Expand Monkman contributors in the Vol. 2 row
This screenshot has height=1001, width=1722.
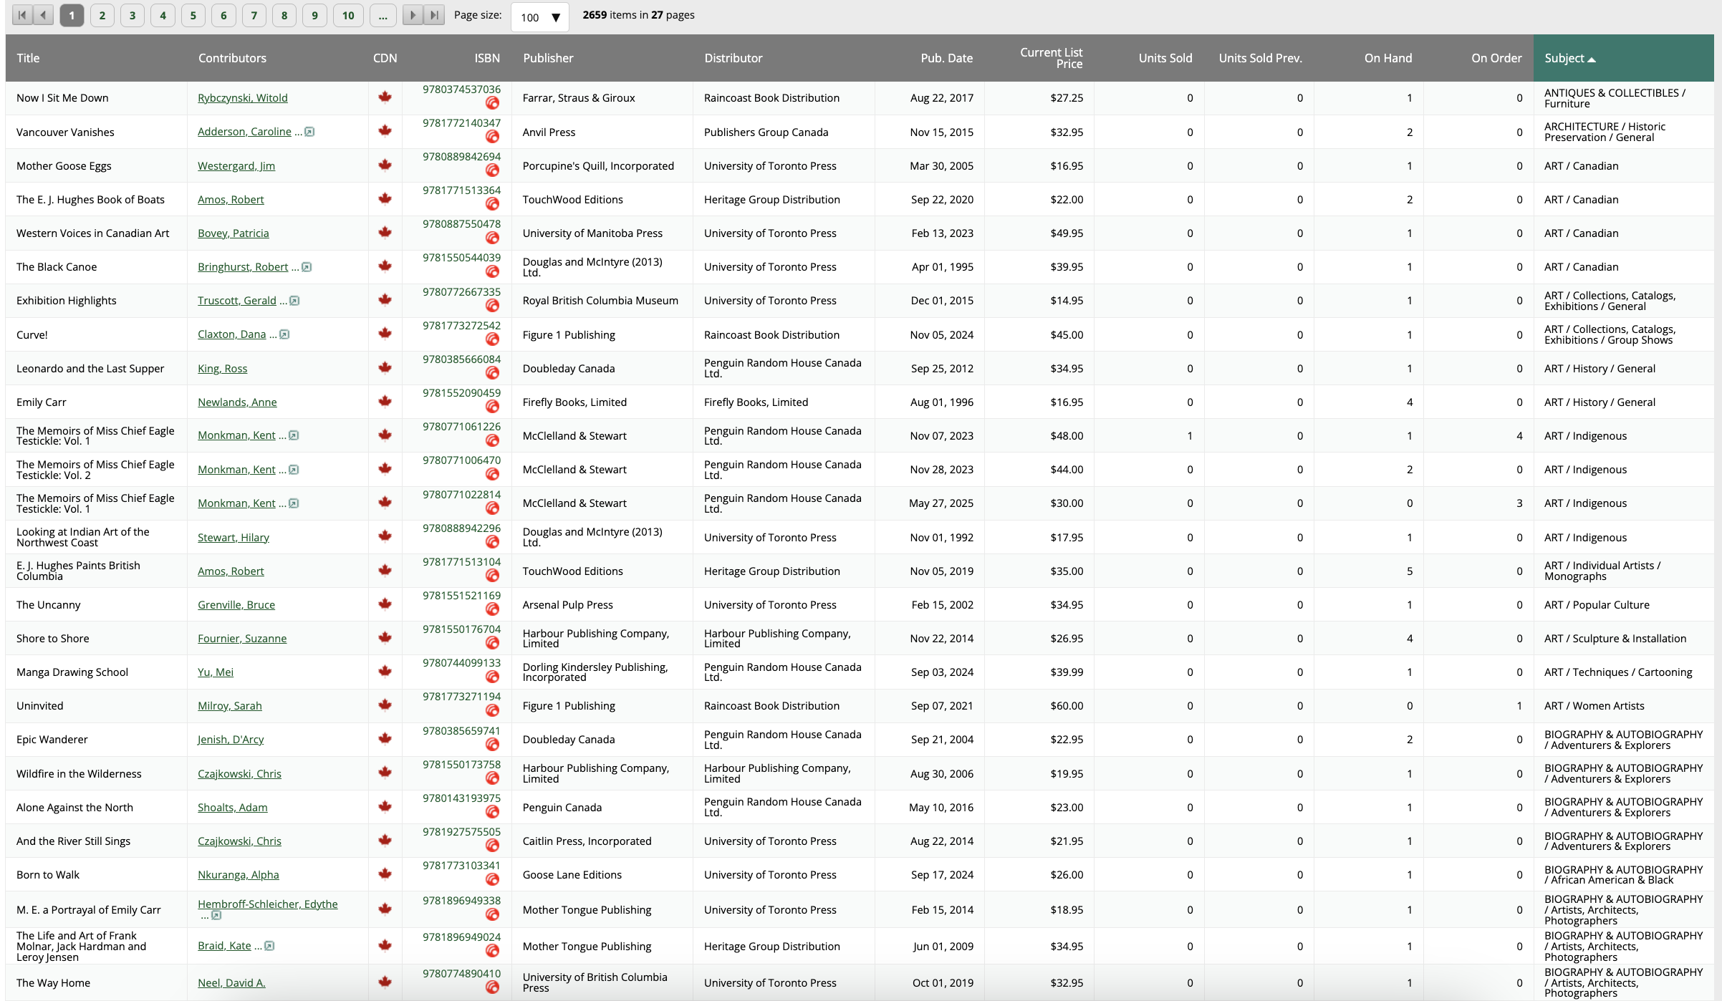294,470
